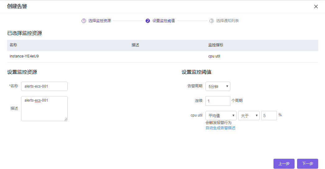Proceed with the 下一步 button
The image size is (325, 169).
(308, 164)
